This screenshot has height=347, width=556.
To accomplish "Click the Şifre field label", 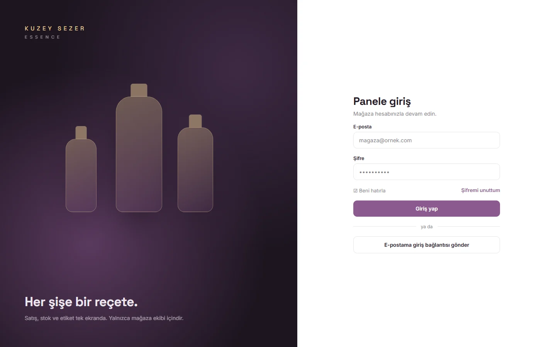I will [x=359, y=158].
